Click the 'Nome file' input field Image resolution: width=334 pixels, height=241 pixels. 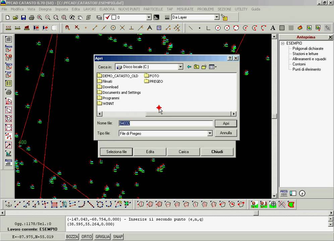[x=166, y=124]
